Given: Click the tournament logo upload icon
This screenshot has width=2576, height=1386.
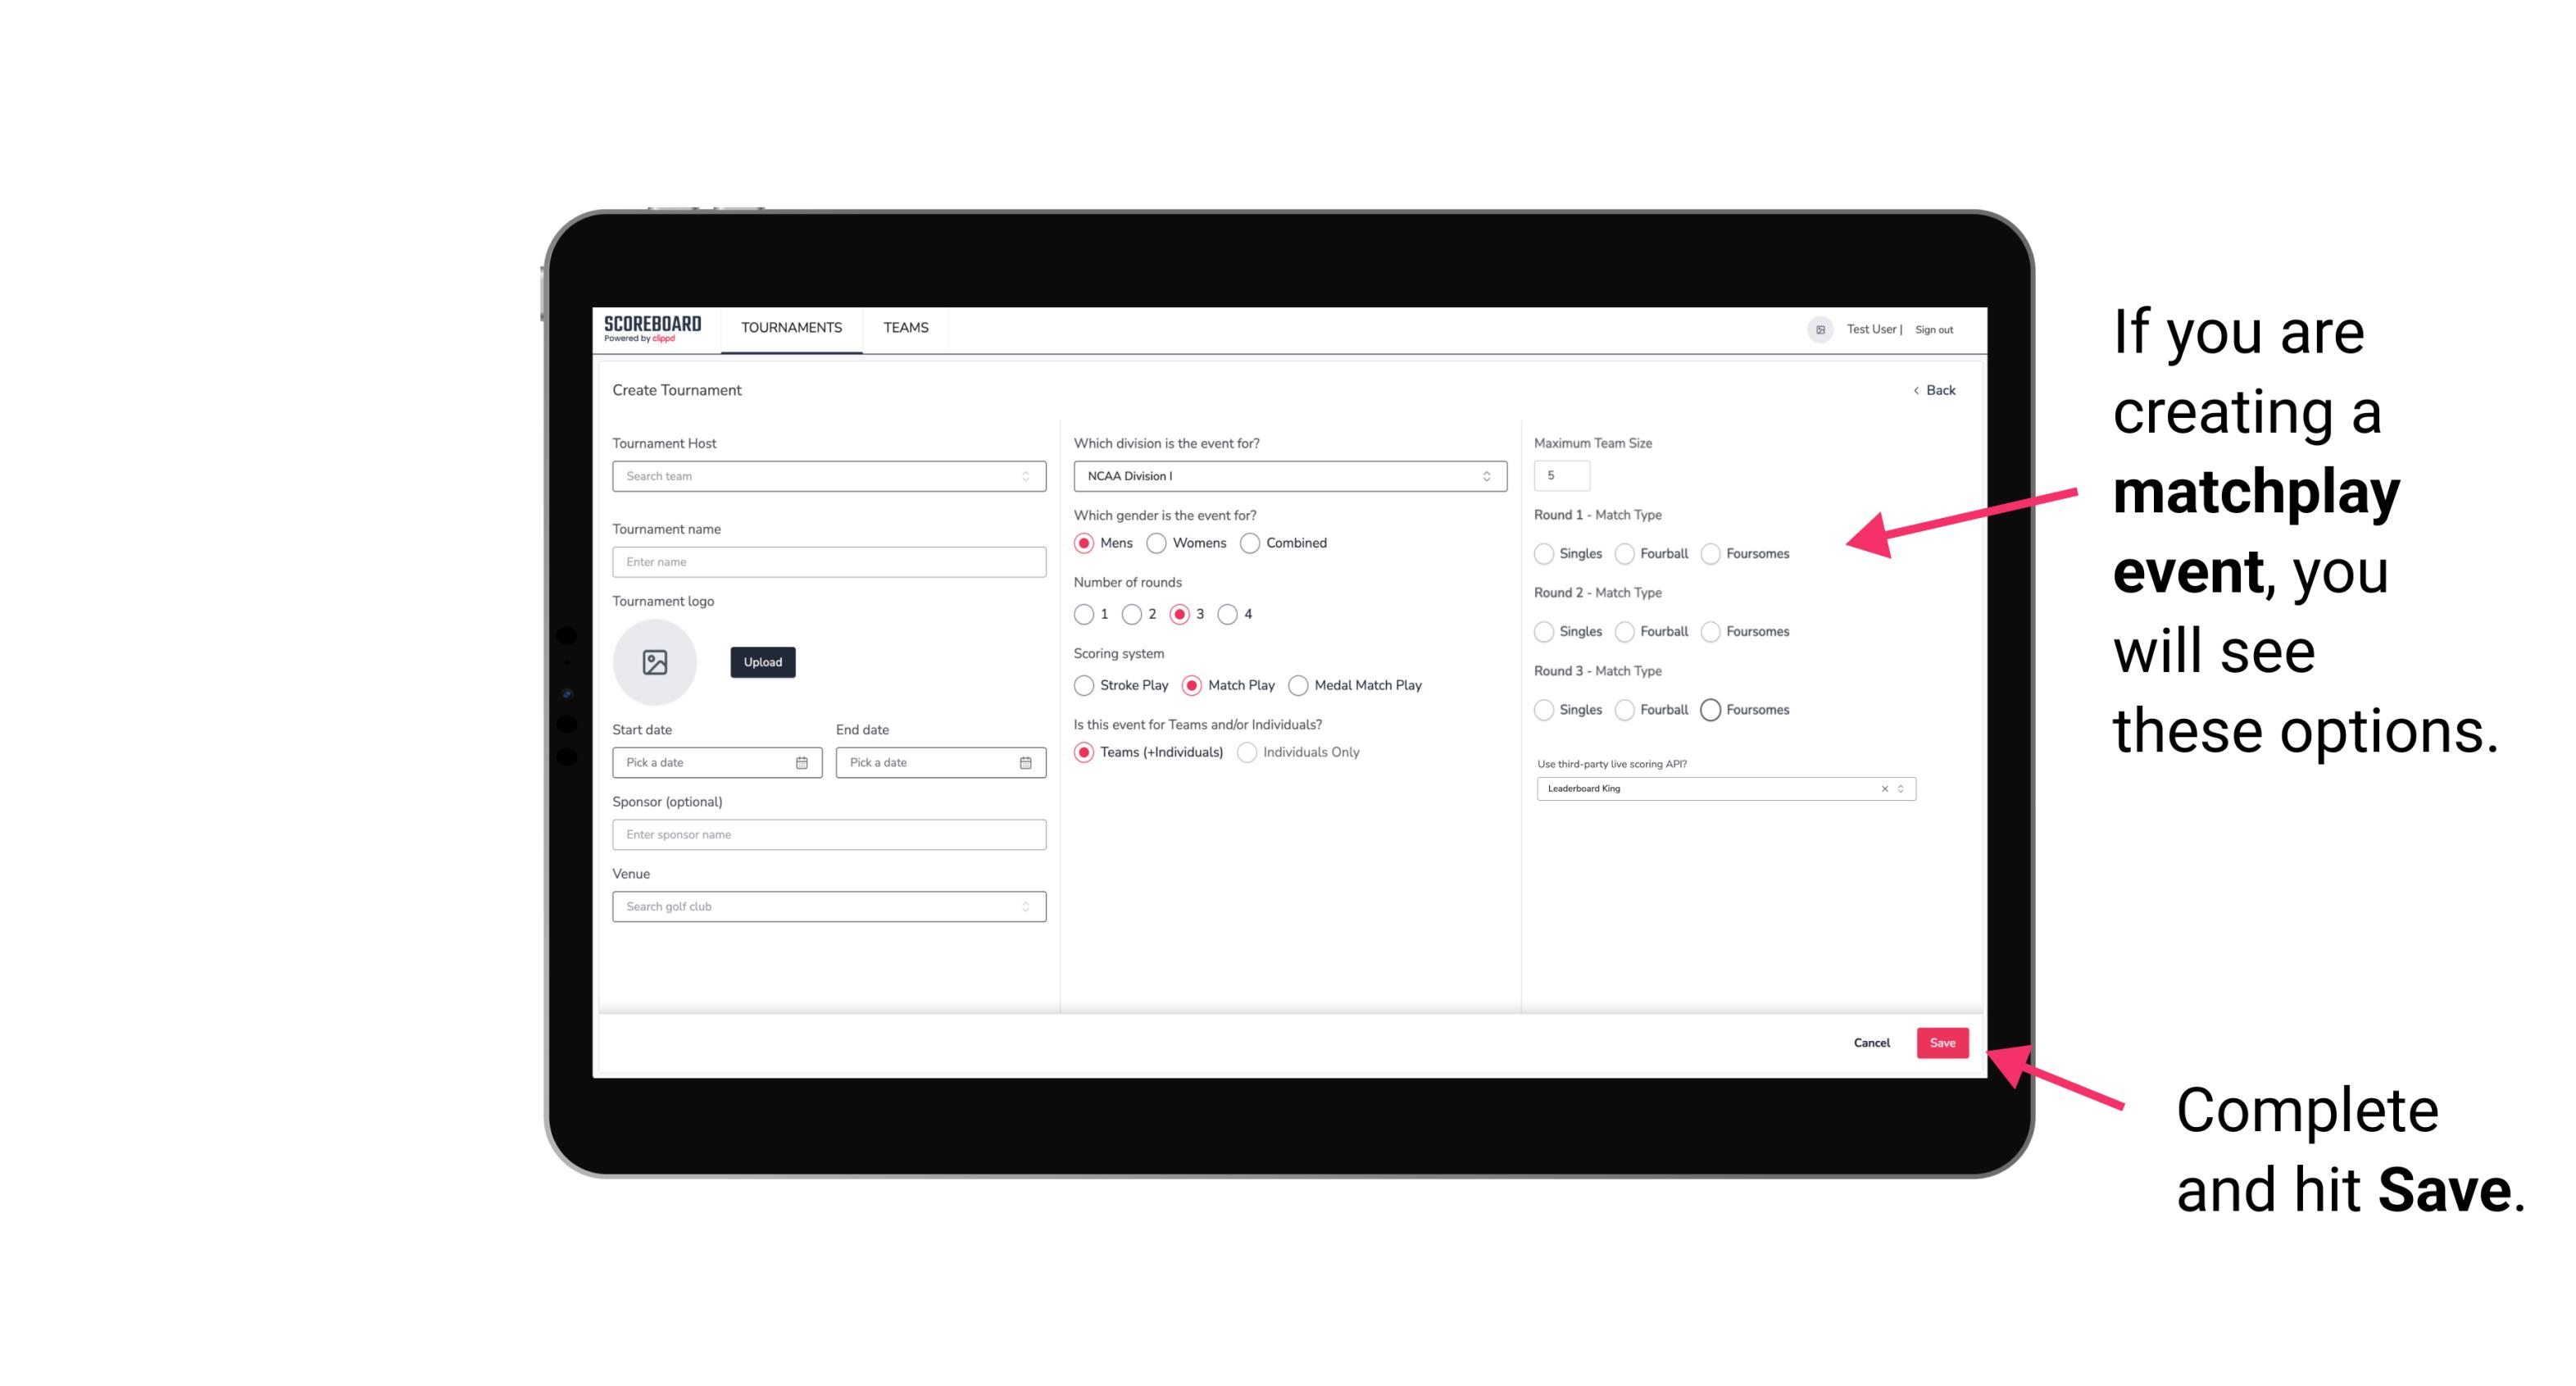Looking at the screenshot, I should (655, 662).
